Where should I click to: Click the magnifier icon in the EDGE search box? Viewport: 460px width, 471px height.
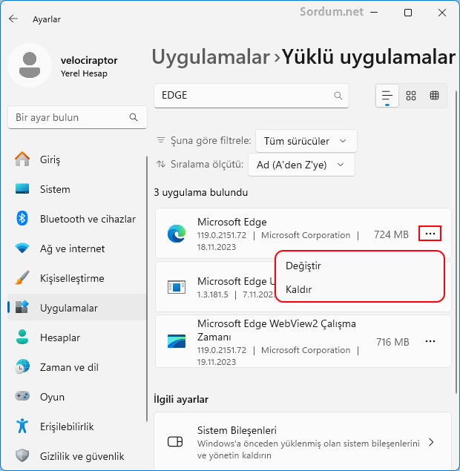point(338,96)
